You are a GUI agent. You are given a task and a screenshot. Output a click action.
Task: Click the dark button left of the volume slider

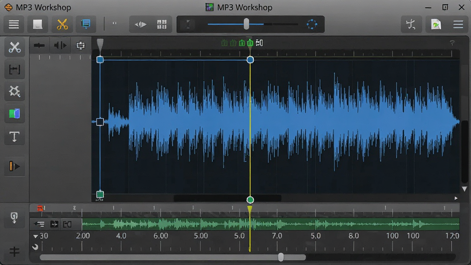point(188,24)
